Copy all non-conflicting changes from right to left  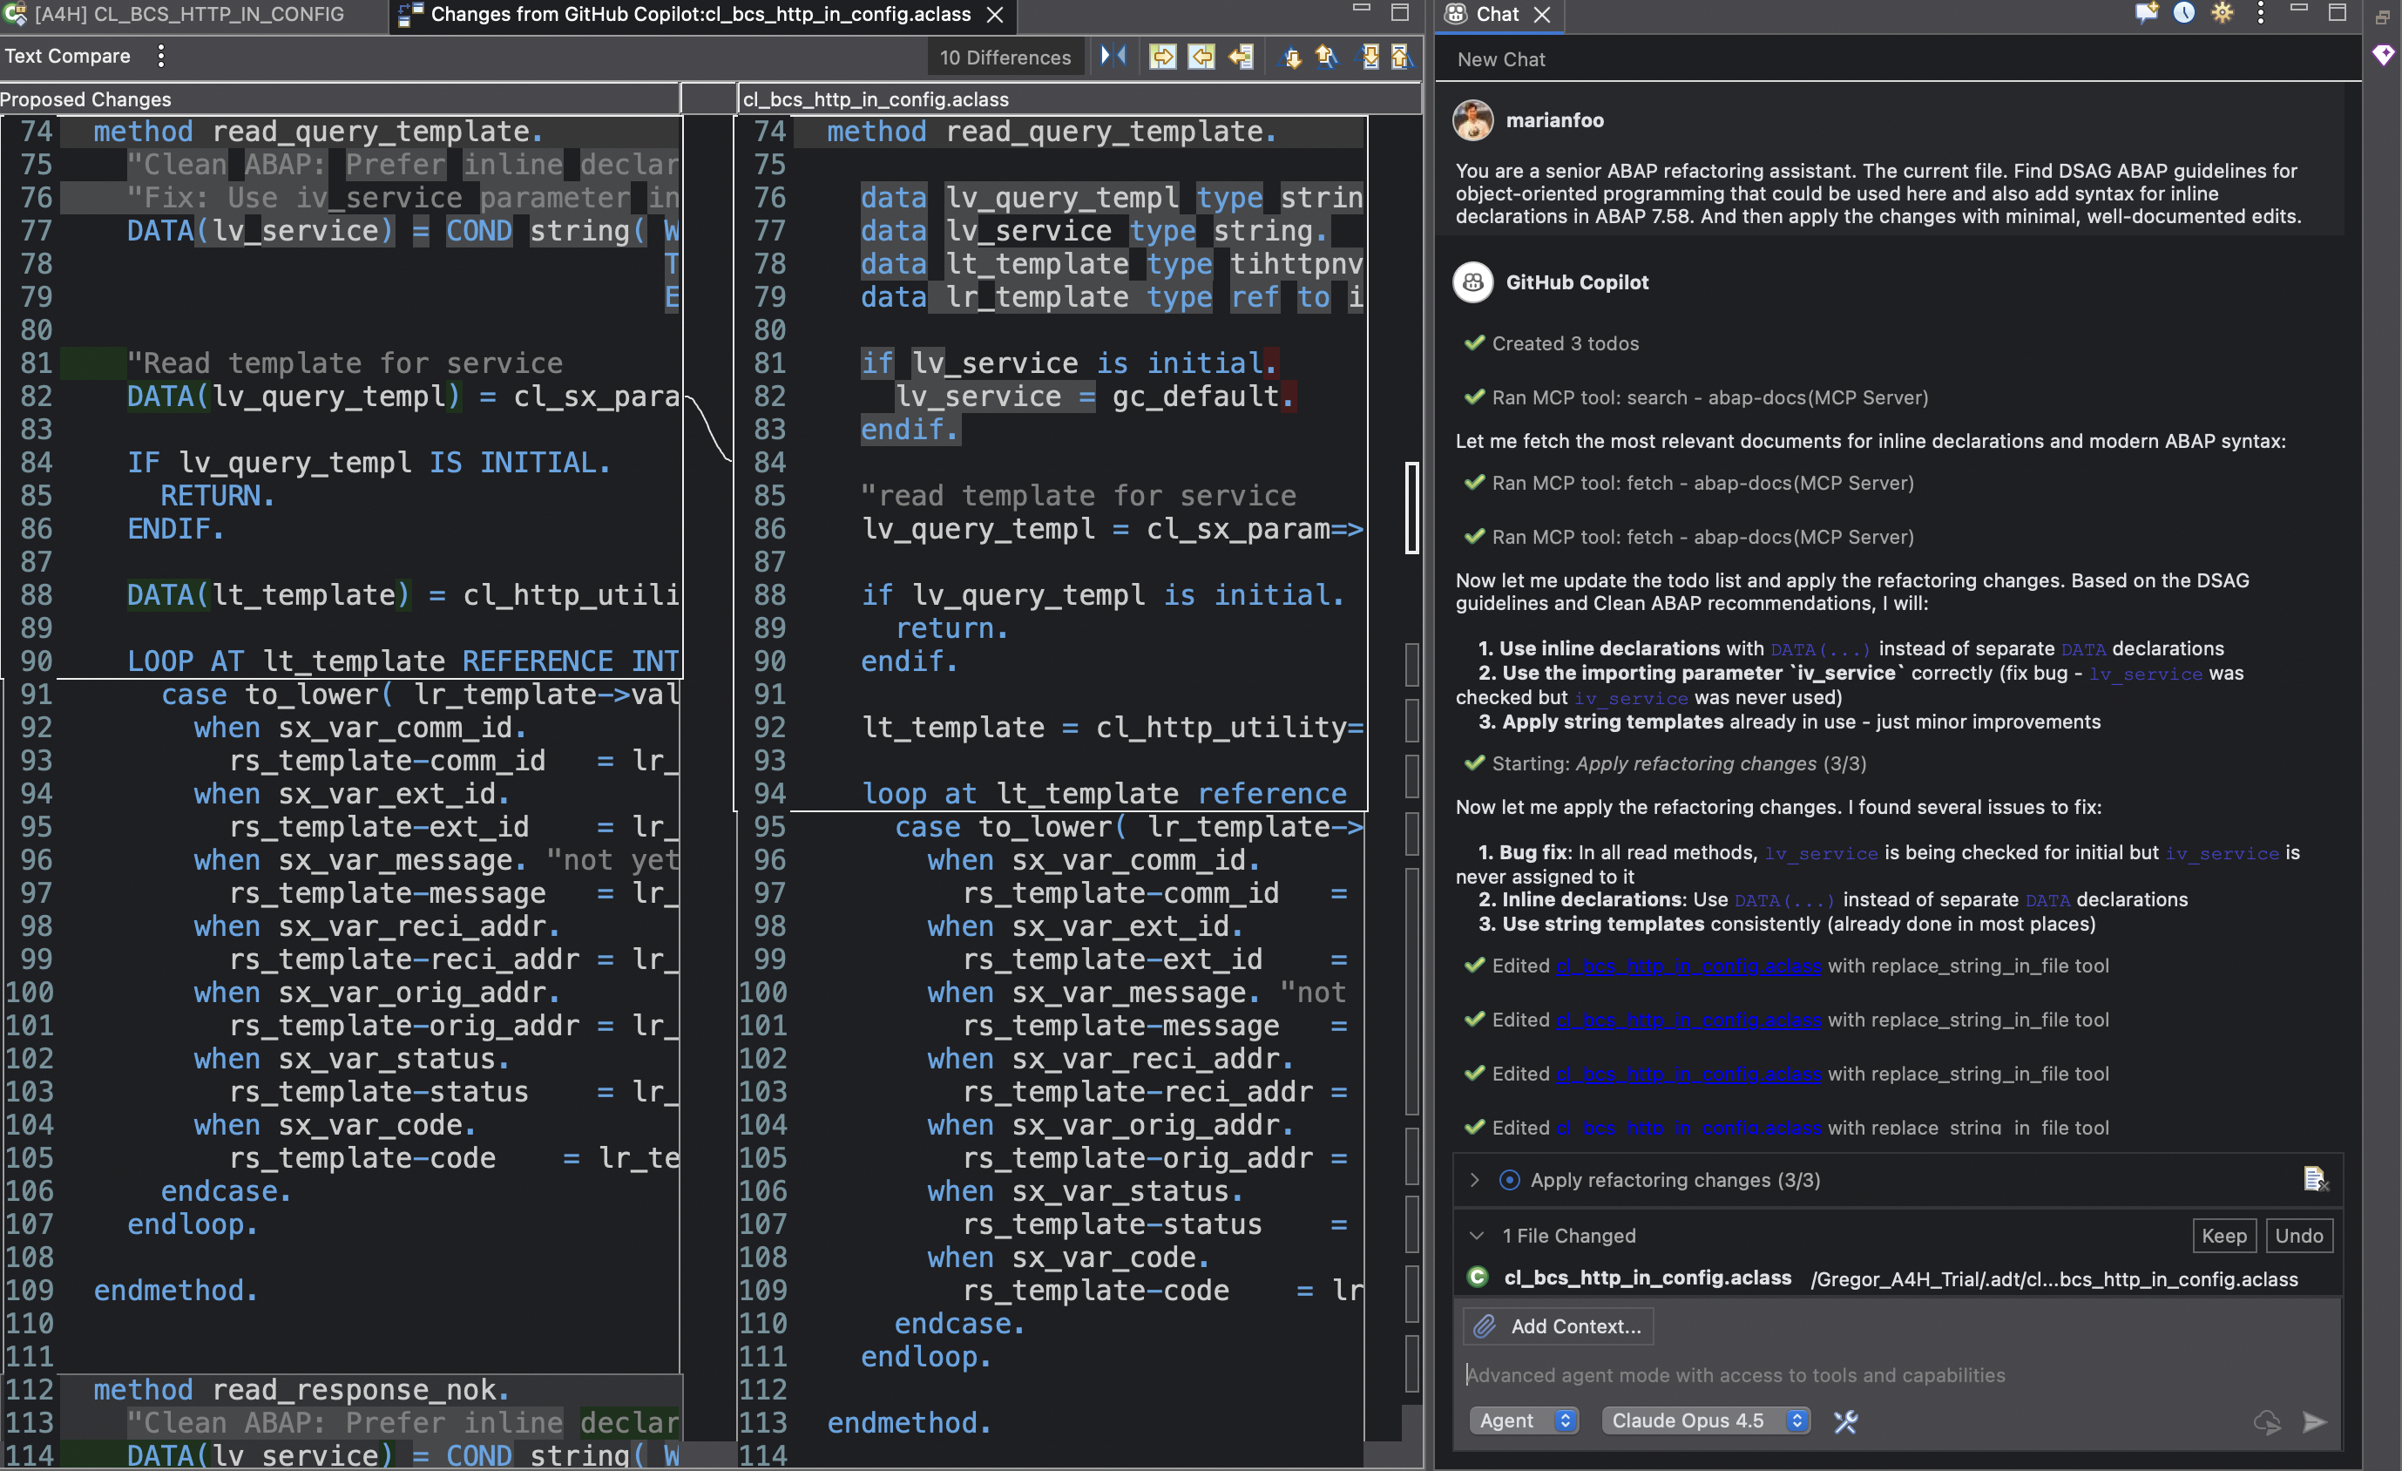pyautogui.click(x=1241, y=57)
